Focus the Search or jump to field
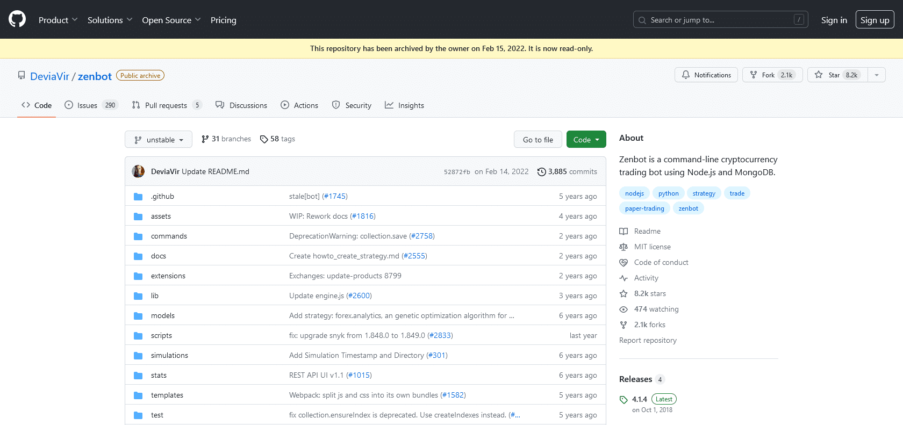 pos(721,20)
